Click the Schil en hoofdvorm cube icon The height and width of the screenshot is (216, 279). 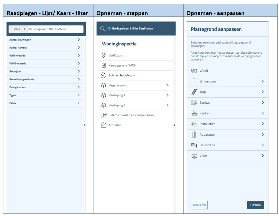104,75
